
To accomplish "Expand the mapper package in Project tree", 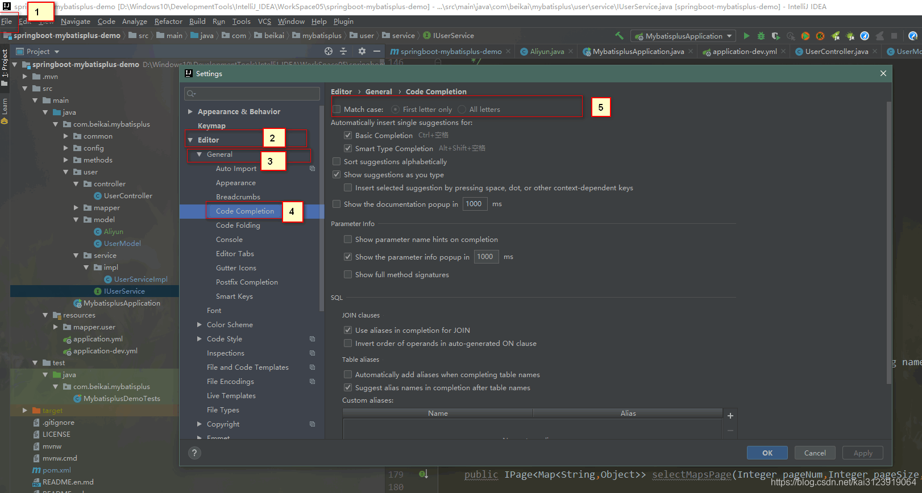I will tap(77, 208).
